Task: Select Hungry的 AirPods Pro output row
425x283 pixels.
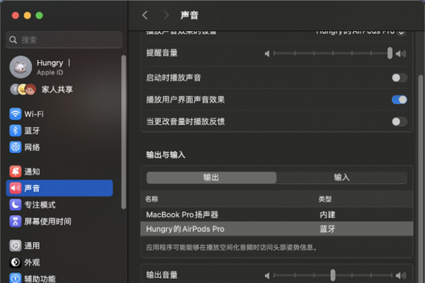Action: tap(277, 229)
